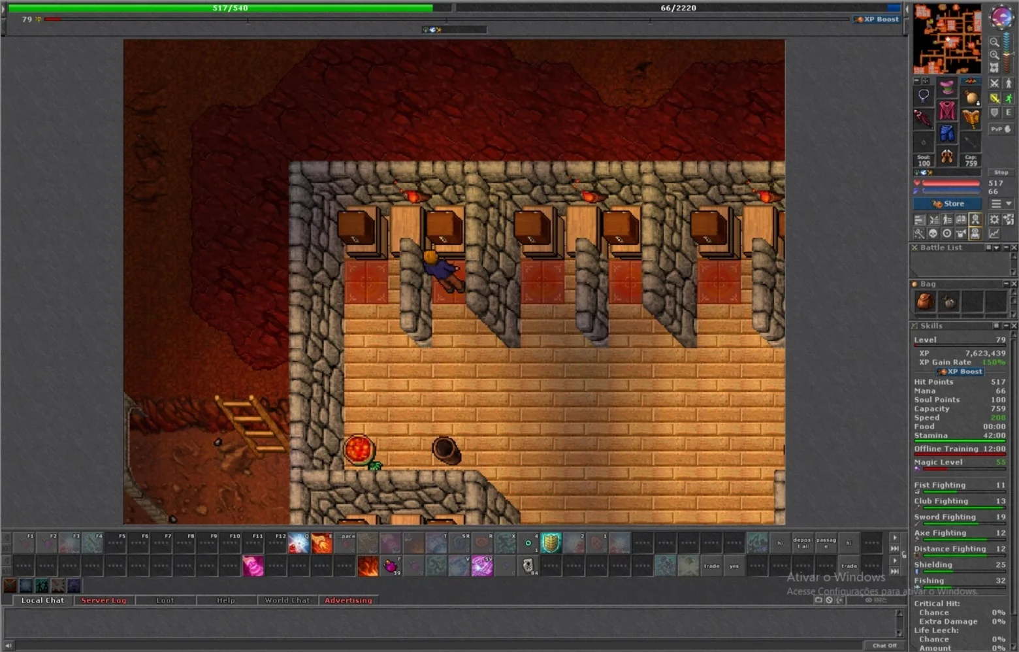Toggle stand while fighting mode
The width and height of the screenshot is (1019, 652).
pos(1009,84)
